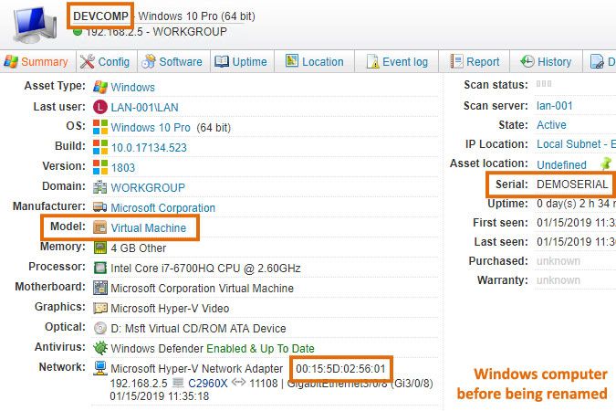Screen dimensions: 616x411
Task: Click the Antivirus shield bug icon
Action: pyautogui.click(x=100, y=348)
